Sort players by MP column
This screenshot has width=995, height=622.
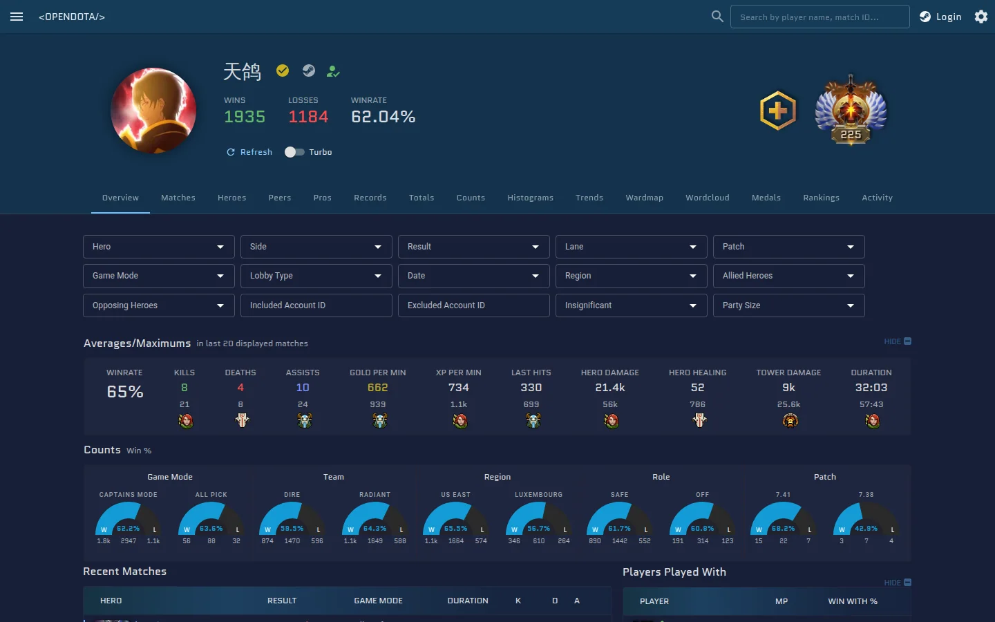point(781,601)
